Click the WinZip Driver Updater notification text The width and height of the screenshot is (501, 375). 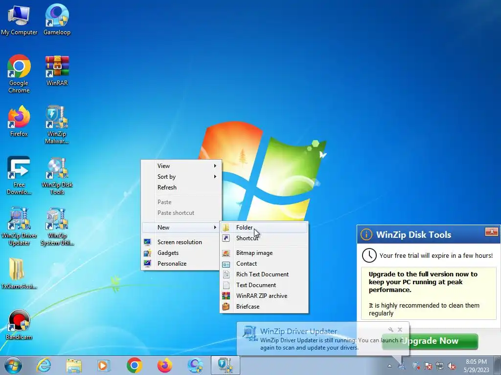coord(332,344)
